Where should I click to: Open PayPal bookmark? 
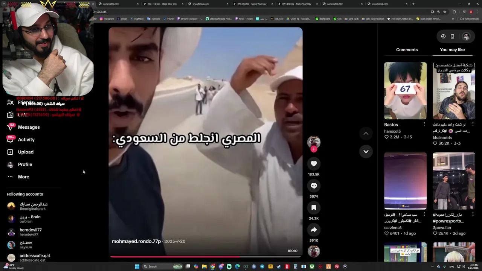pyautogui.click(x=168, y=19)
